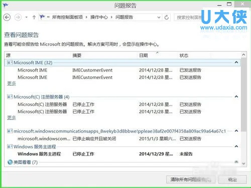The height and width of the screenshot is (188, 251).
Task: Click 清除所有问题报告 button
Action: [191, 179]
